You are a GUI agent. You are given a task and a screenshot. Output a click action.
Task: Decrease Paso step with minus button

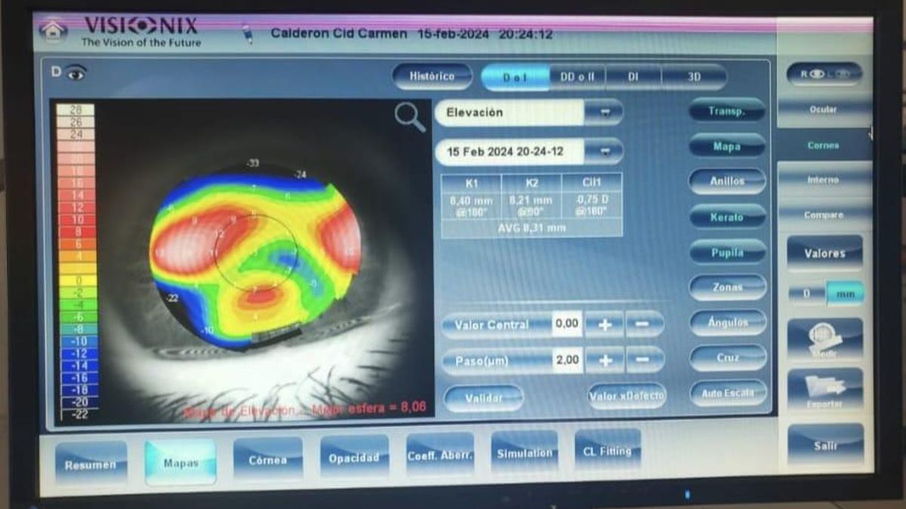coord(645,360)
